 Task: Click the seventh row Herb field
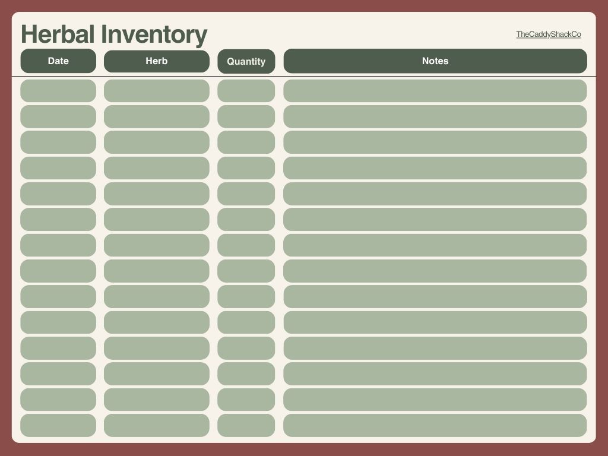coord(157,245)
